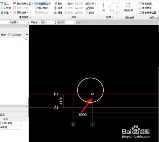Select the 删除 delete tool in ribbon
Viewport: 159px width, 142px height.
click(x=90, y=8)
